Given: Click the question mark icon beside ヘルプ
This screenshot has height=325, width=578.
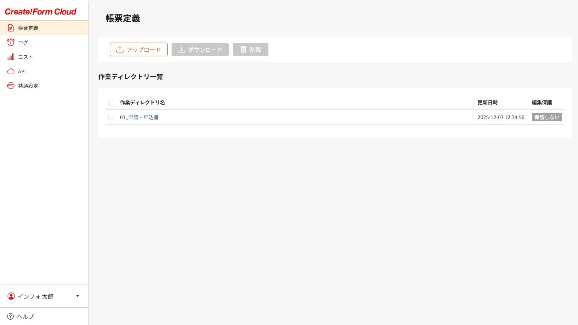Looking at the screenshot, I should pos(11,316).
